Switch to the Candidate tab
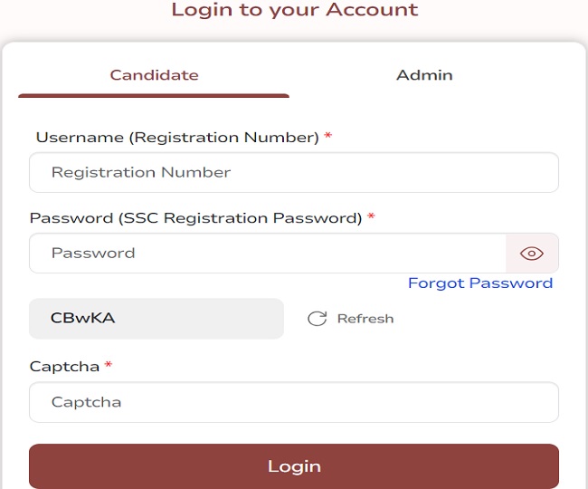588x489 pixels. coord(154,75)
